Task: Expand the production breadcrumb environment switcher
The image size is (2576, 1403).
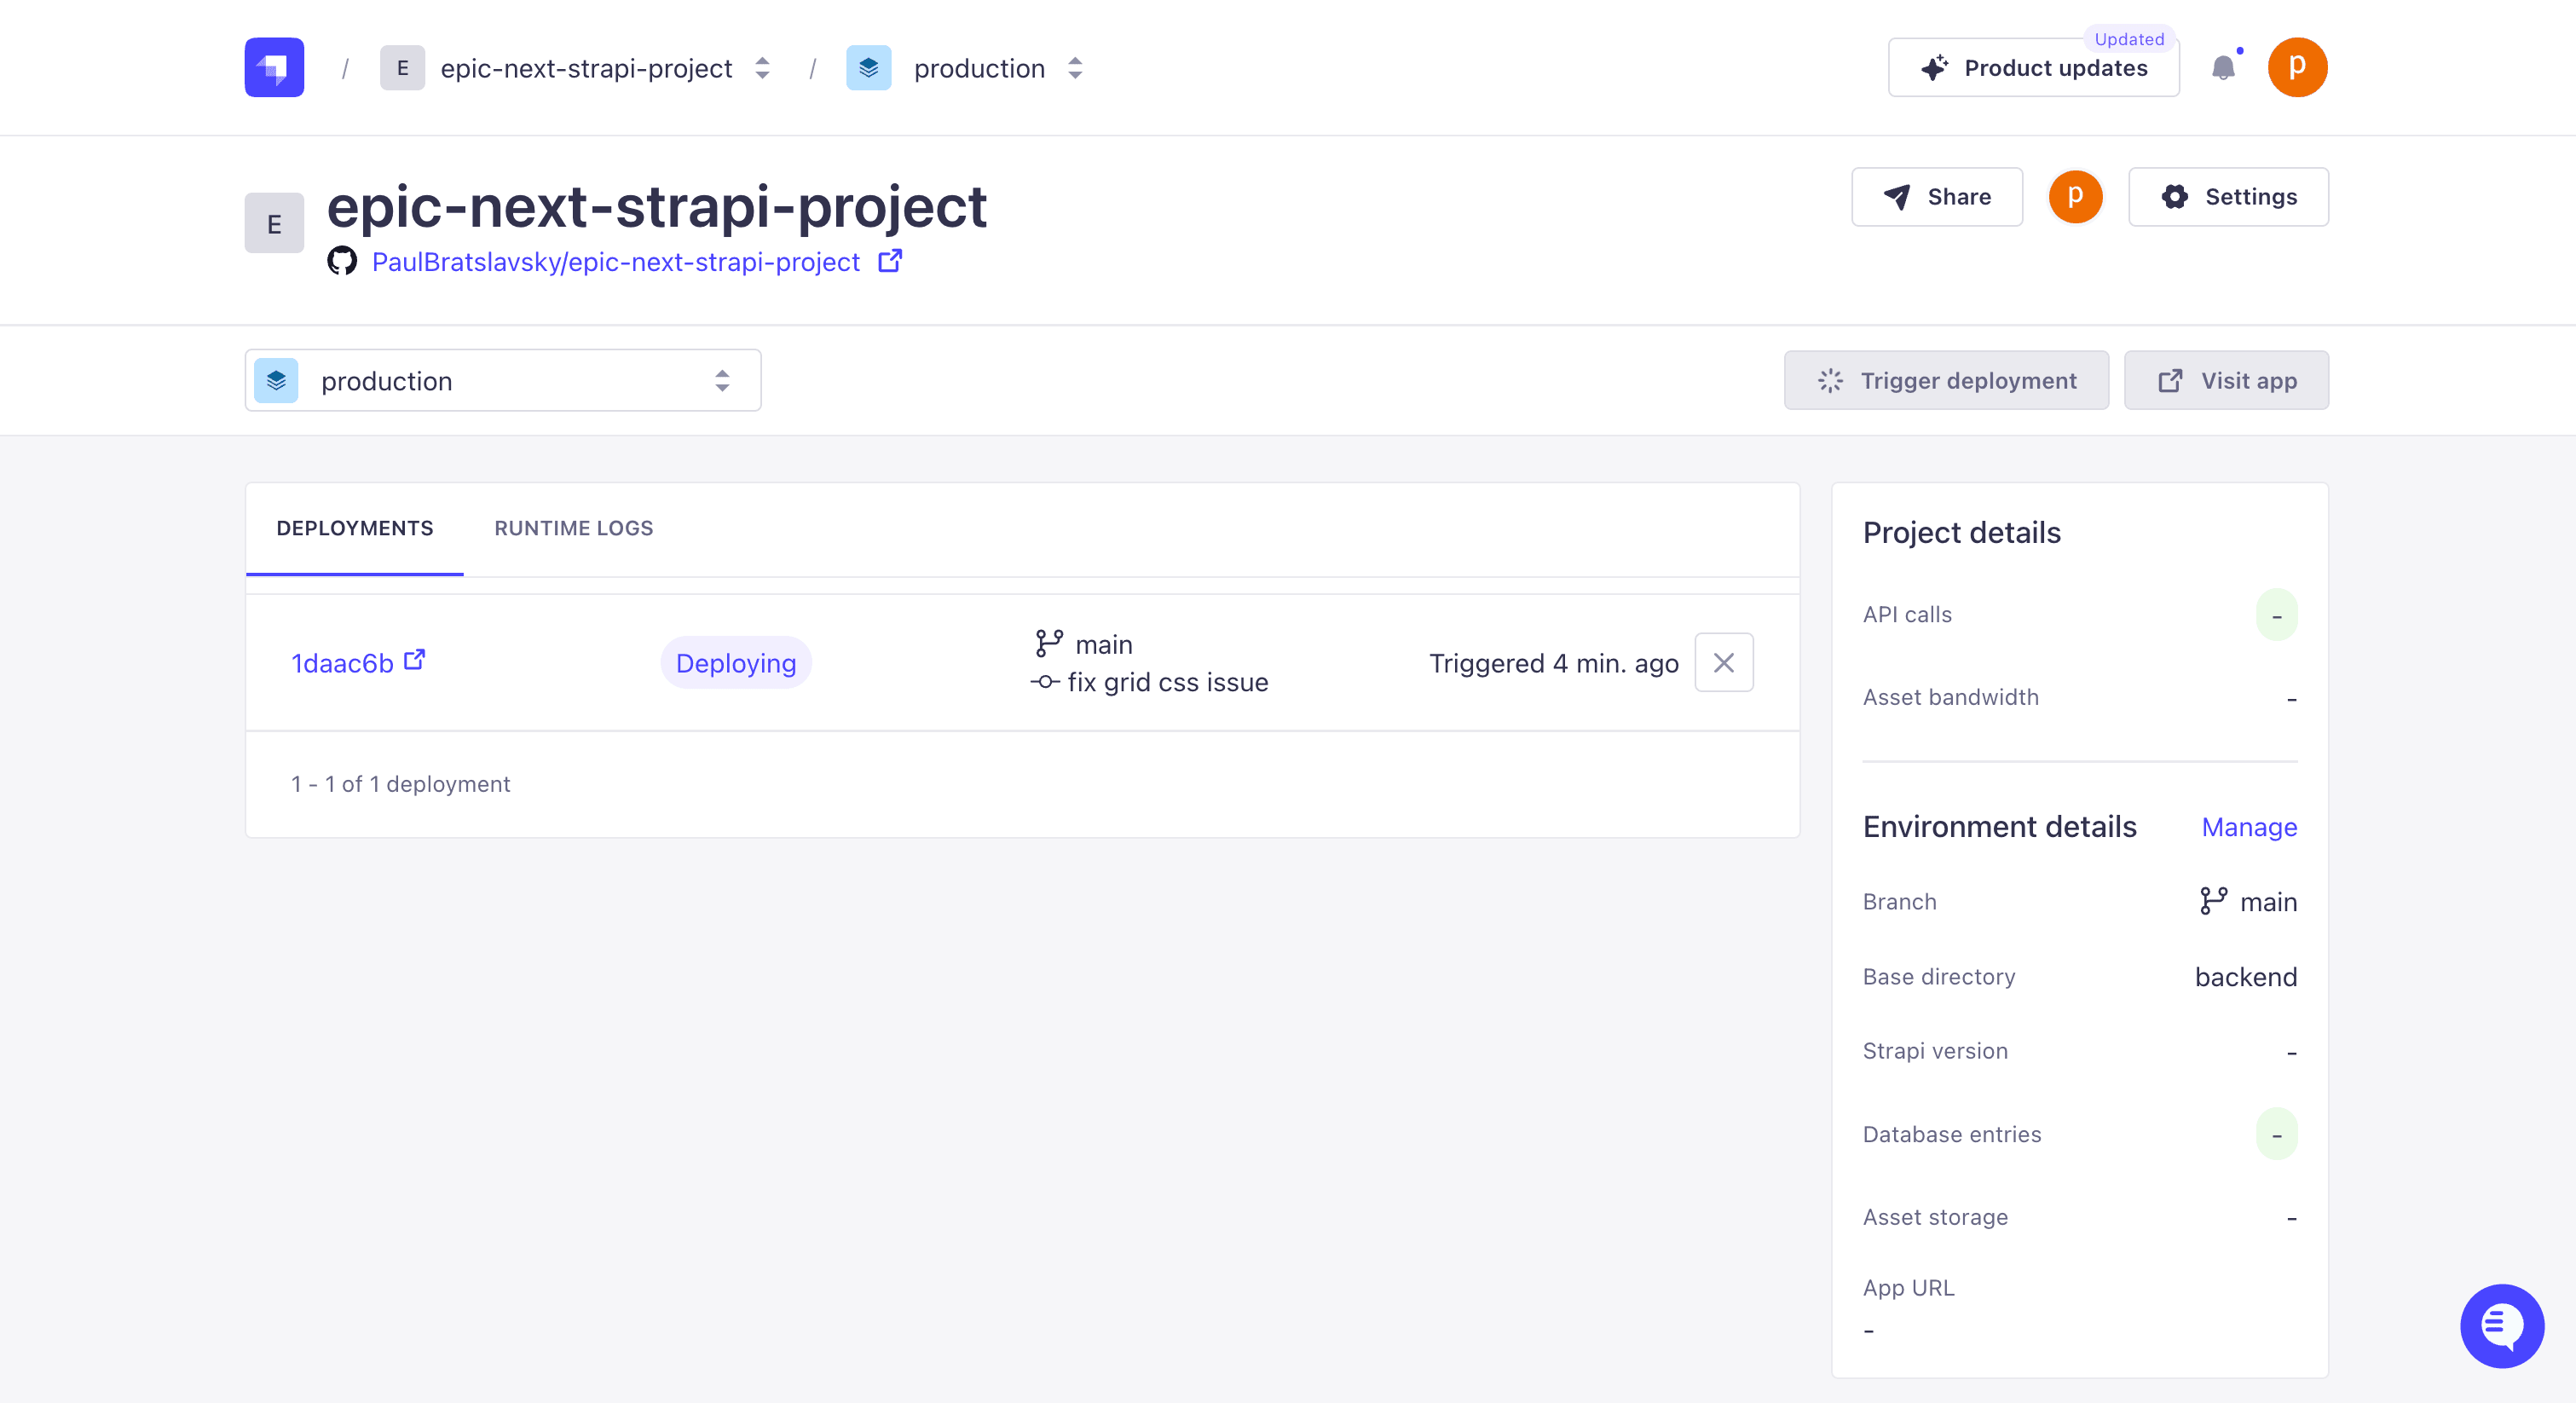Action: [x=1075, y=68]
